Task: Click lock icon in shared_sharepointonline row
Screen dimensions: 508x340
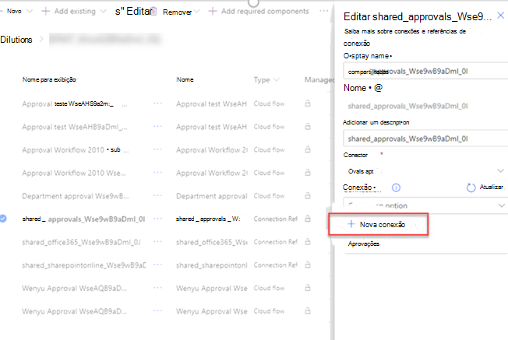Action: pyautogui.click(x=308, y=265)
